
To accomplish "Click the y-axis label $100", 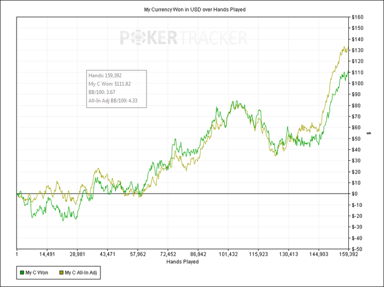I will pos(357,83).
